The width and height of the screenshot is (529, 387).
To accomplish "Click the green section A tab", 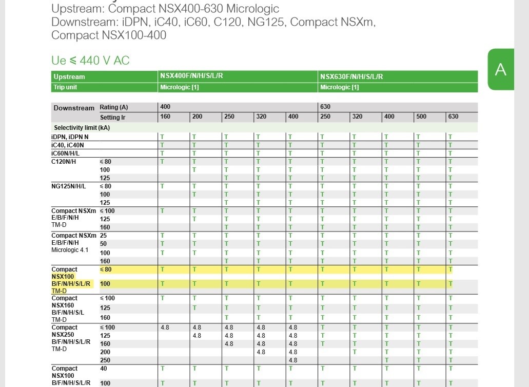I will 501,69.
